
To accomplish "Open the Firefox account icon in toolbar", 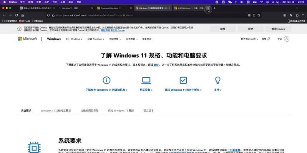I will pos(285,15).
